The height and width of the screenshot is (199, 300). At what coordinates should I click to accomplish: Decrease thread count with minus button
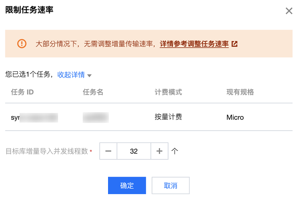tap(108, 151)
